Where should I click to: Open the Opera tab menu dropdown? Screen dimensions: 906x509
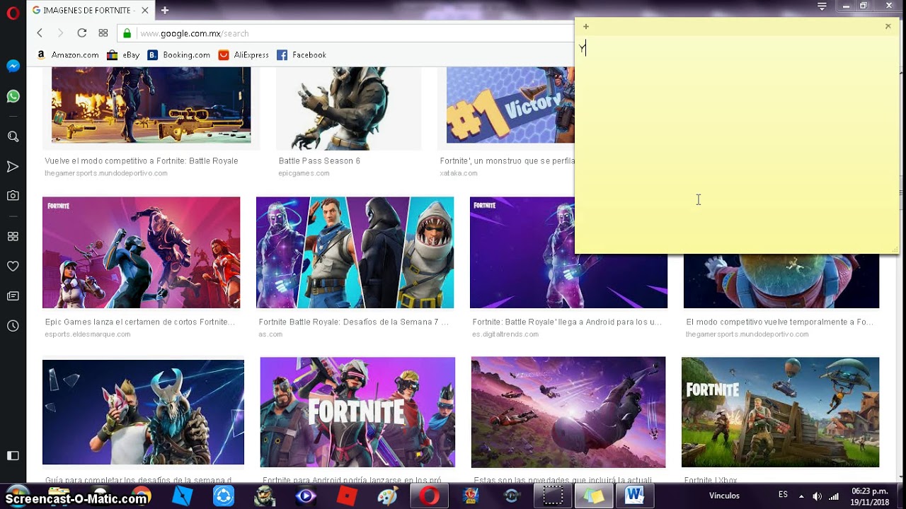click(x=822, y=6)
